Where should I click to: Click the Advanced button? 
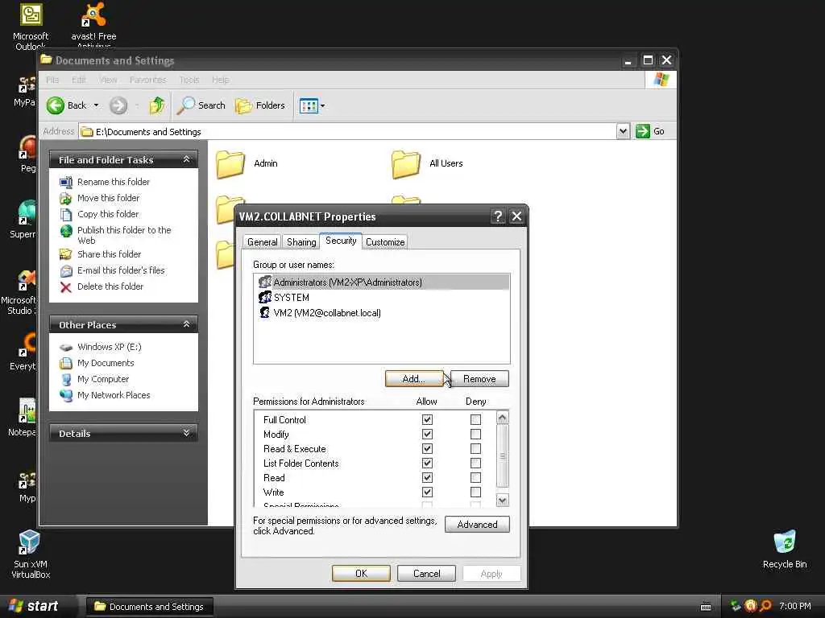477,525
